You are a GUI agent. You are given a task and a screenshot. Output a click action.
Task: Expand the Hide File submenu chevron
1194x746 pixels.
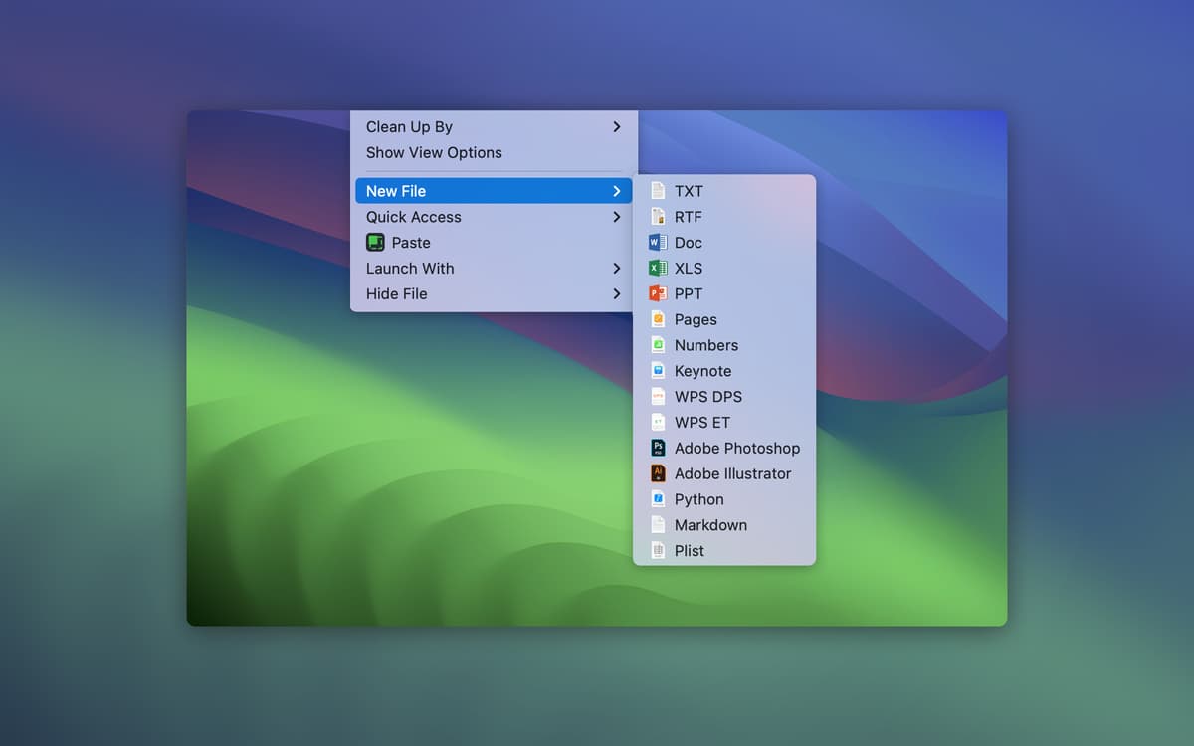point(617,294)
